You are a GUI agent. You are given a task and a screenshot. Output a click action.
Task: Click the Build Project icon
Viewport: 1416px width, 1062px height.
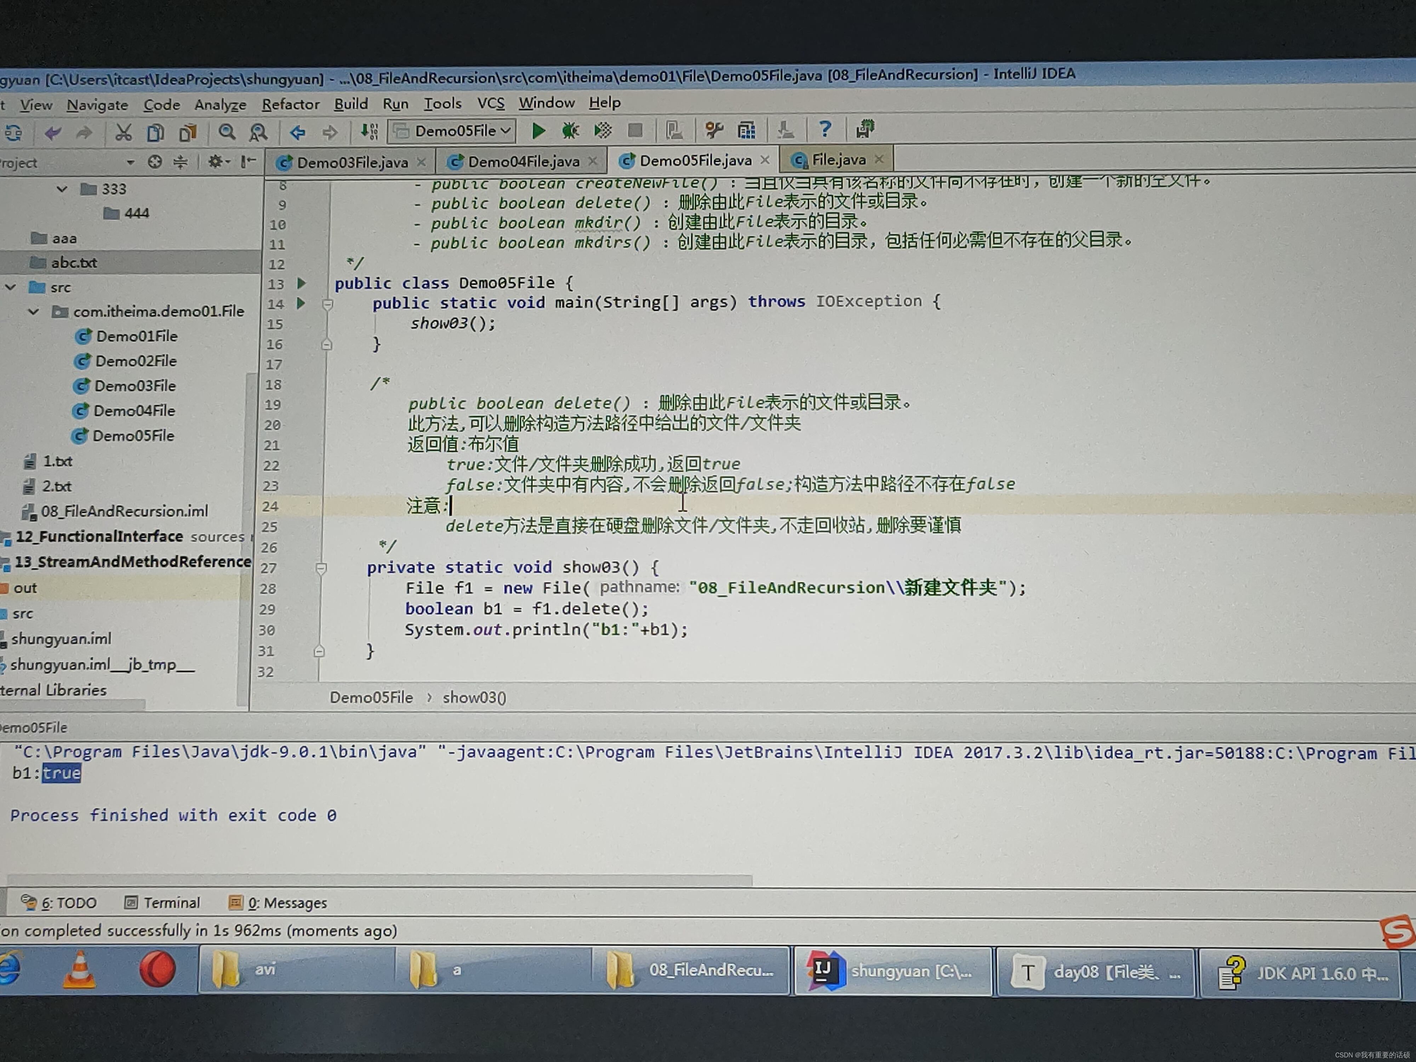(x=369, y=131)
